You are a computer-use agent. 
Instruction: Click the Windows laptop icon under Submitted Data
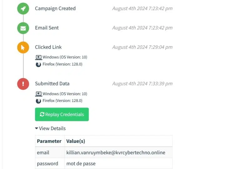[38, 94]
